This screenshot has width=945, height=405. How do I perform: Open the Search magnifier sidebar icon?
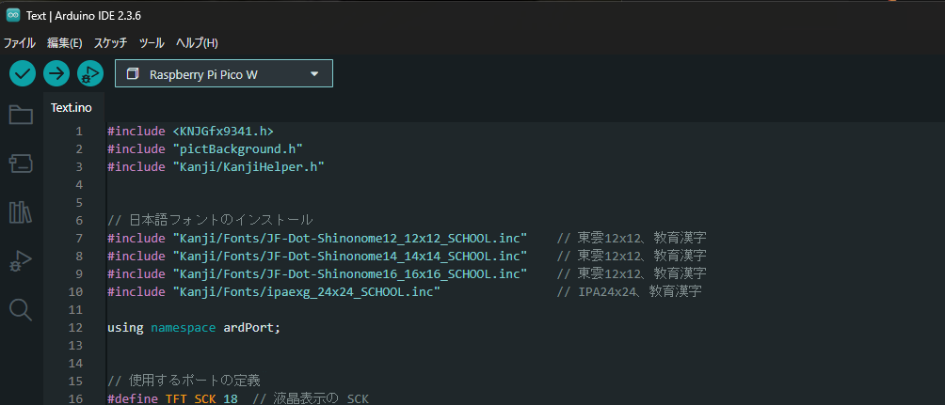[21, 309]
